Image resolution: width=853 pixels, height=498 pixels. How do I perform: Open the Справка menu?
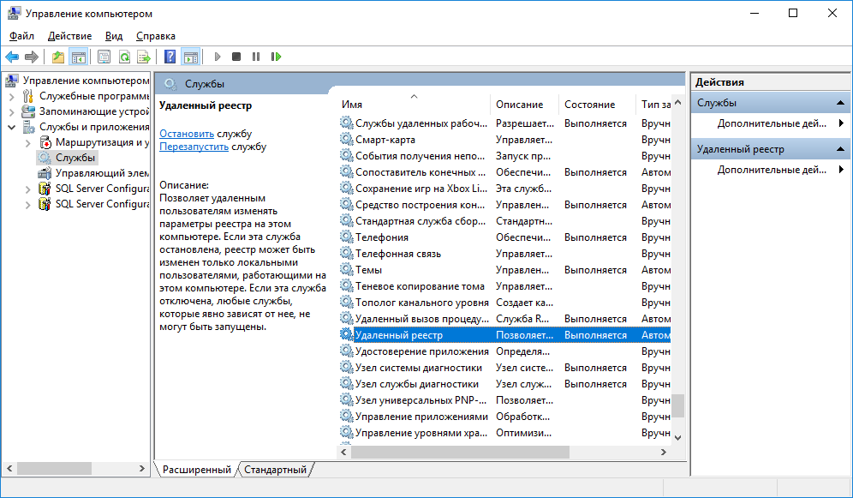click(156, 36)
